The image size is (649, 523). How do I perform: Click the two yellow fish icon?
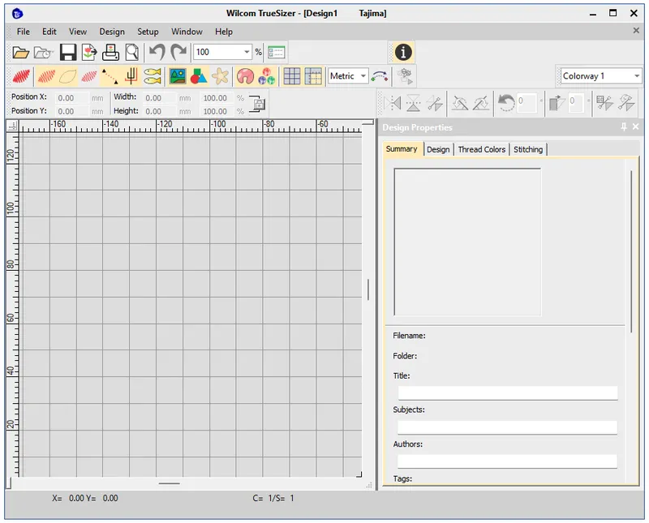[153, 76]
